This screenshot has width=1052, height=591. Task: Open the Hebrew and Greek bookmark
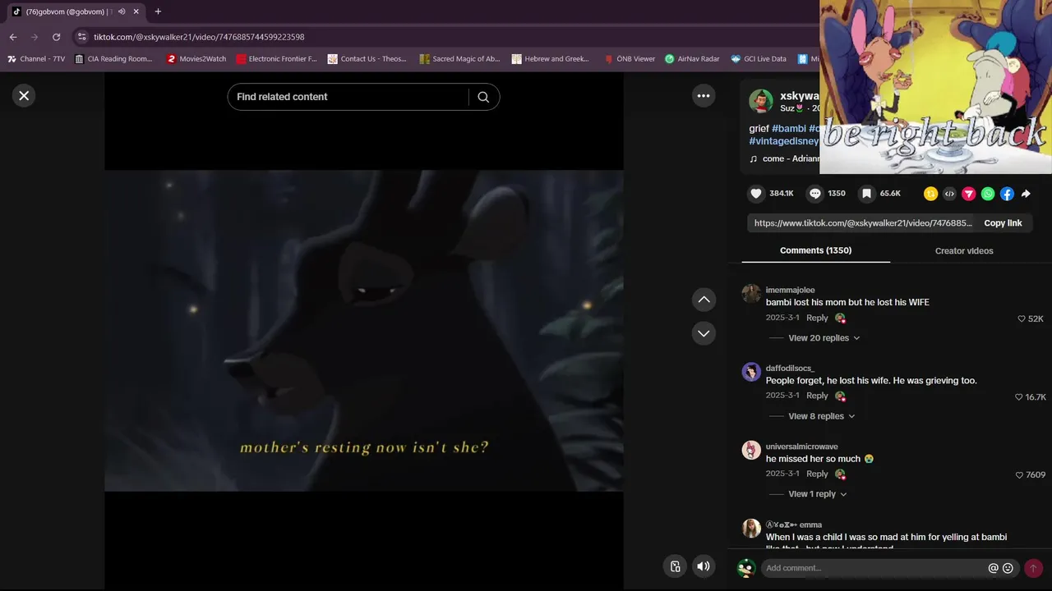551,59
